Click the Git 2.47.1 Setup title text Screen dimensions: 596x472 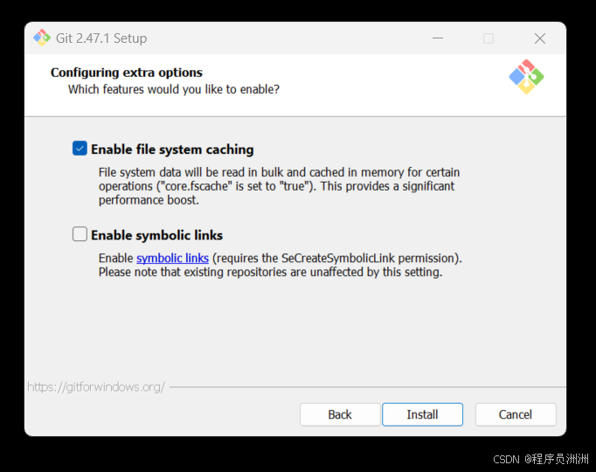[101, 38]
